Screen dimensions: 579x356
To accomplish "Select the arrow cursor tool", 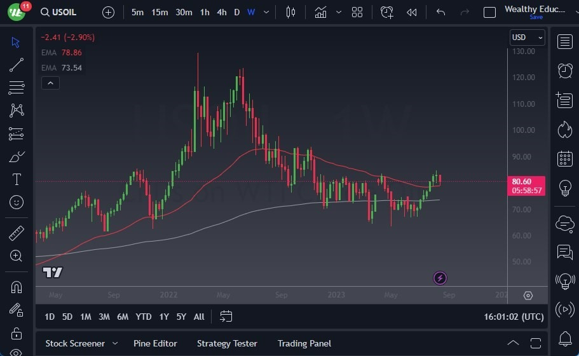I will click(x=15, y=42).
